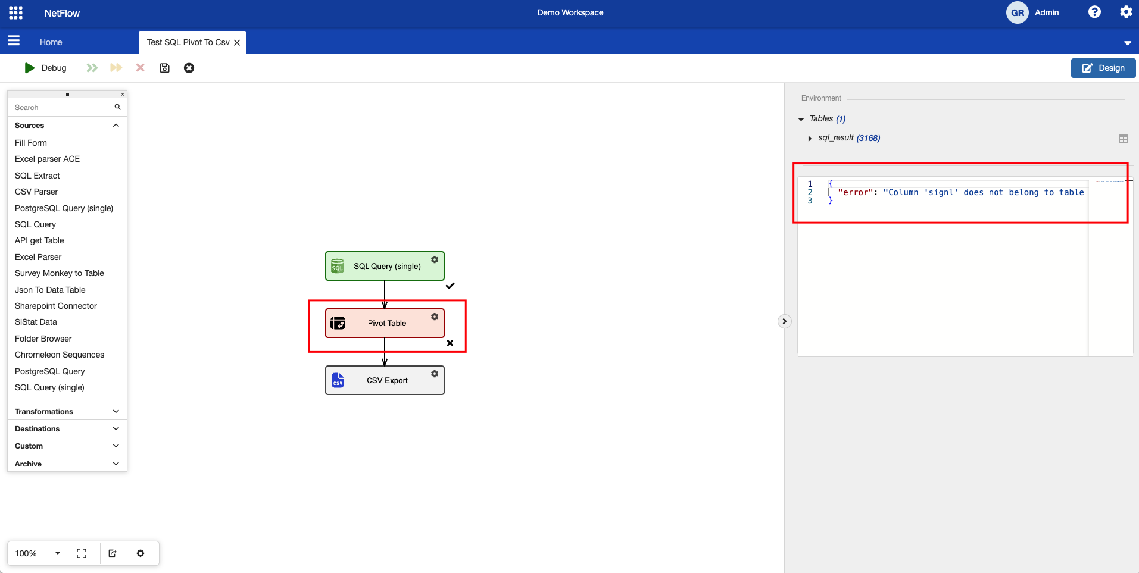The image size is (1139, 573).
Task: Click the black circled X stop icon
Action: 189,68
